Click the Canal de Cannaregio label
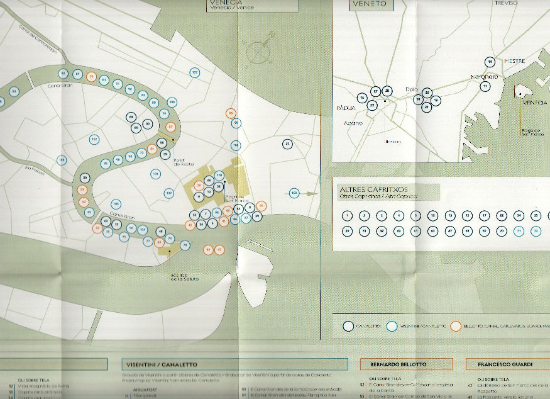550x399 pixels. pyautogui.click(x=38, y=39)
